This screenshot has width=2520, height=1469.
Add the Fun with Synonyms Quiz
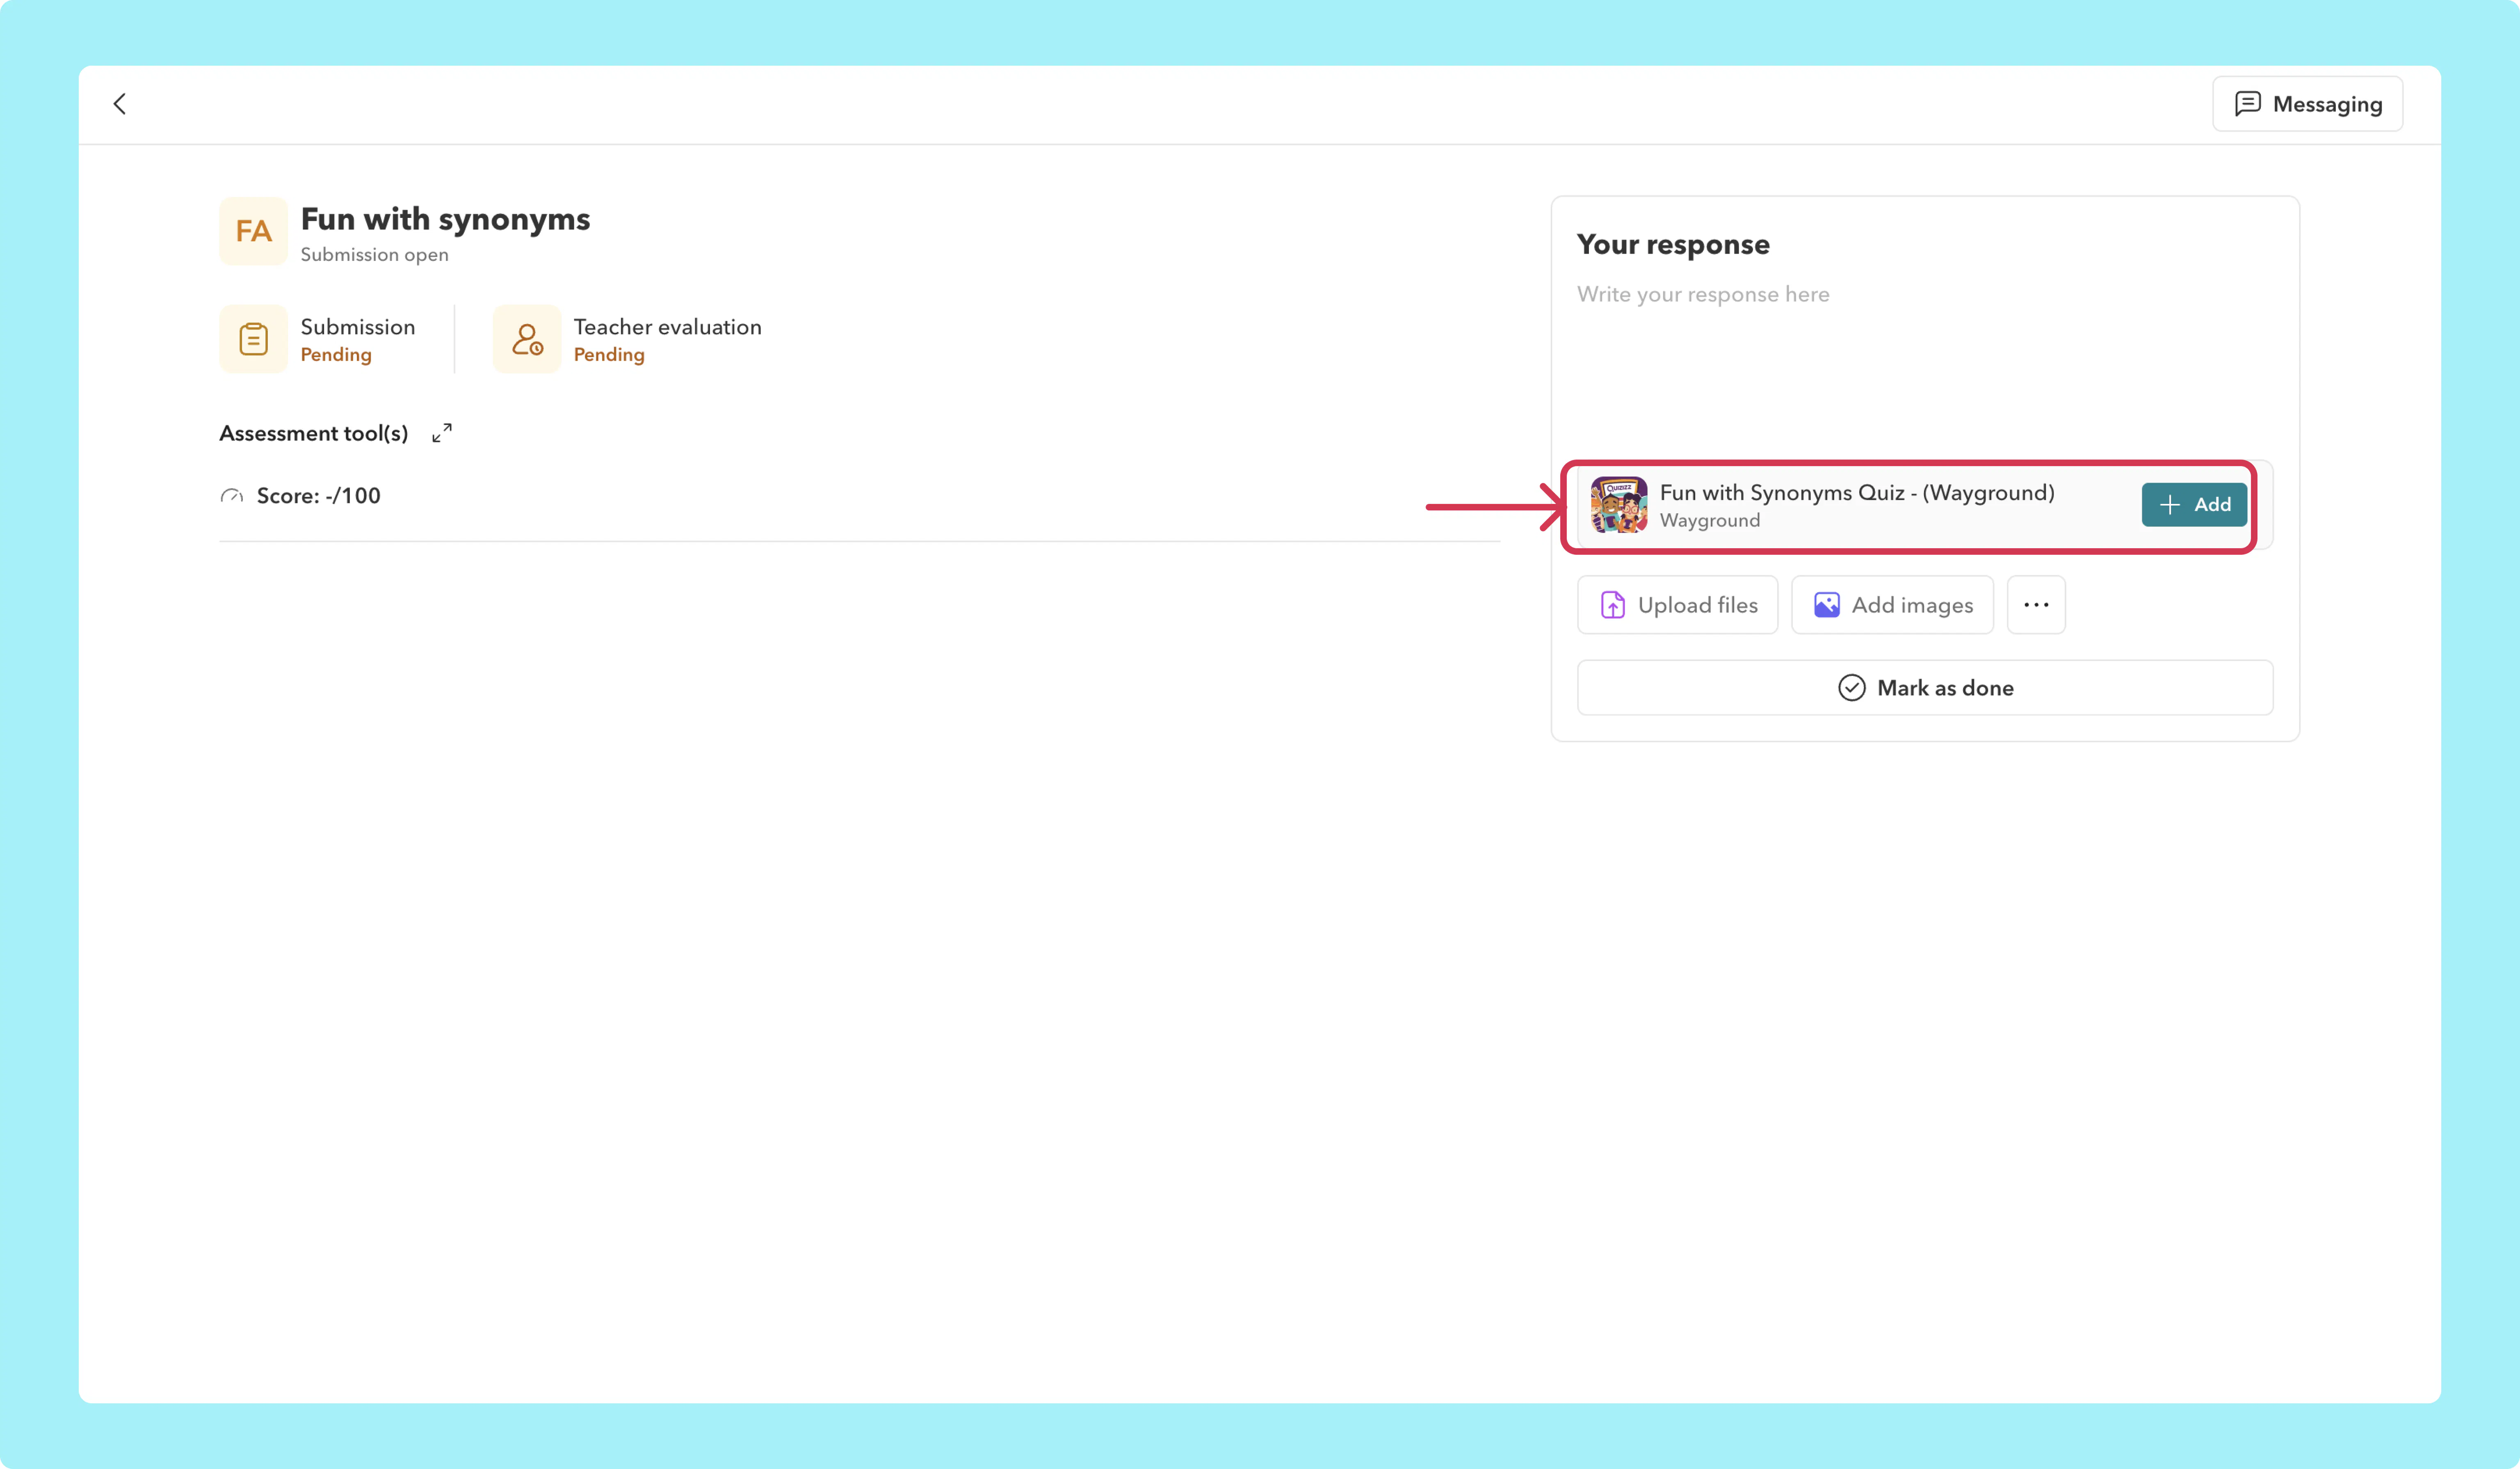tap(2194, 506)
